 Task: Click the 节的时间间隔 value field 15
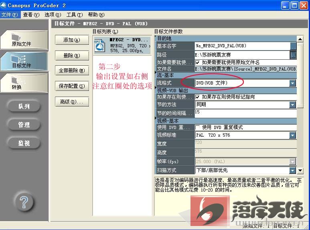(245, 113)
